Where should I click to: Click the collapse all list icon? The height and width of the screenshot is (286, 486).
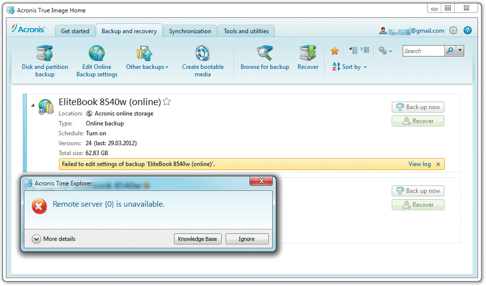click(x=353, y=50)
